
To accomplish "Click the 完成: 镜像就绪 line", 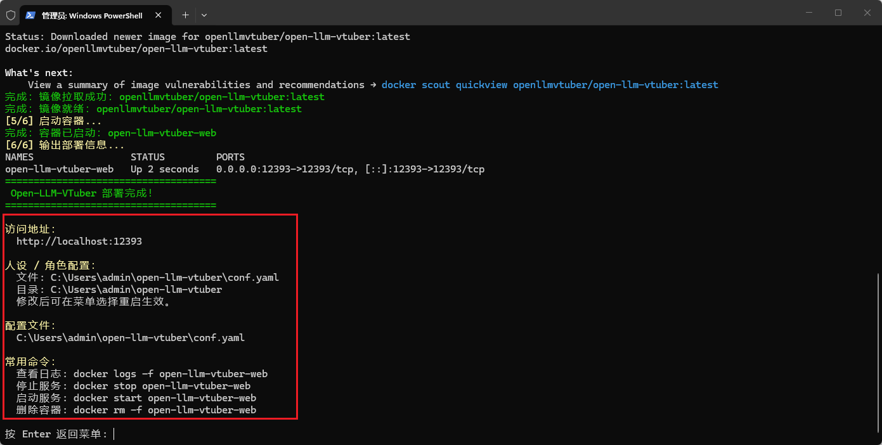I will [153, 109].
